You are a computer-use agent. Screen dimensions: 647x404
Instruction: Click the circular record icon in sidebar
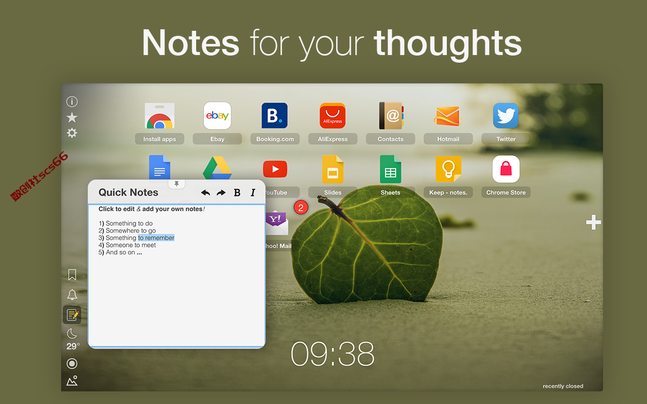pyautogui.click(x=72, y=364)
